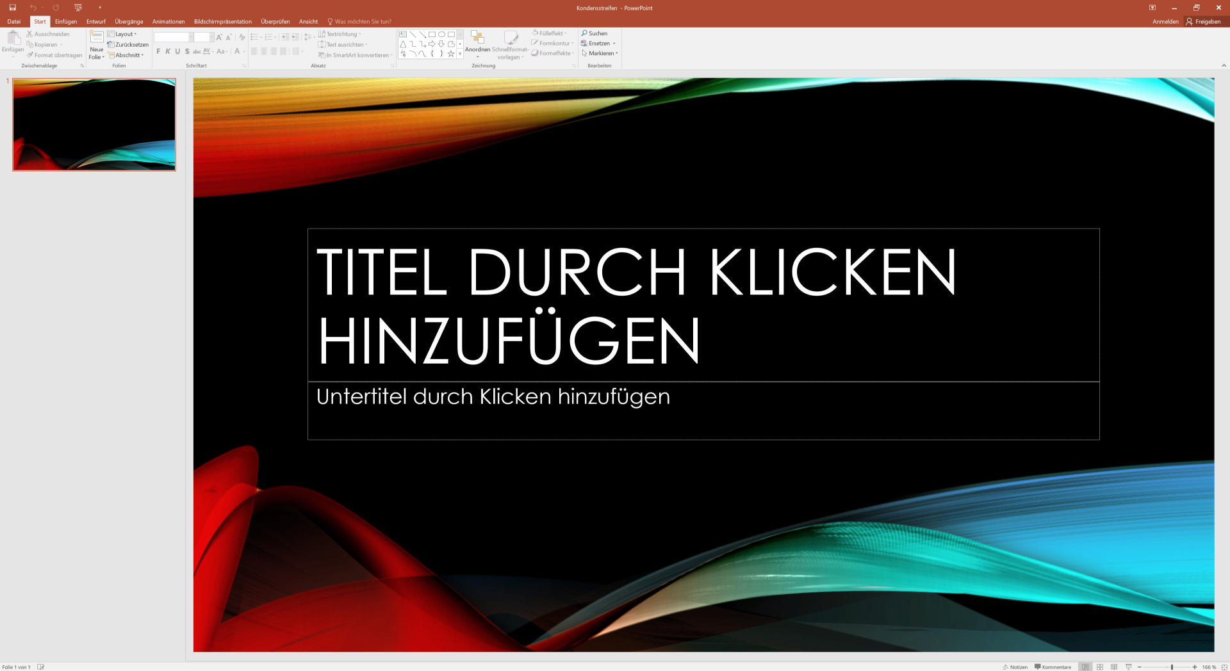Select slide 1 thumbnail in the panel

(94, 124)
